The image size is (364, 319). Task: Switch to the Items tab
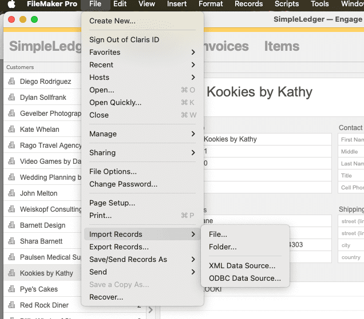click(282, 46)
